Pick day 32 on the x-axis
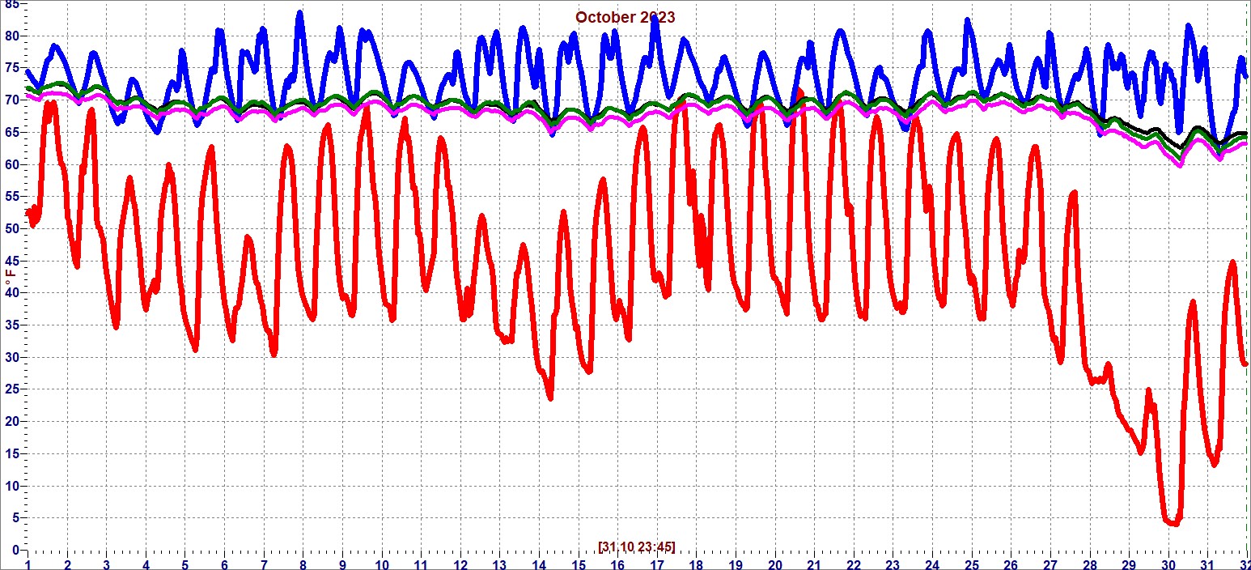Screen dimensions: 1251x570 point(1245,564)
